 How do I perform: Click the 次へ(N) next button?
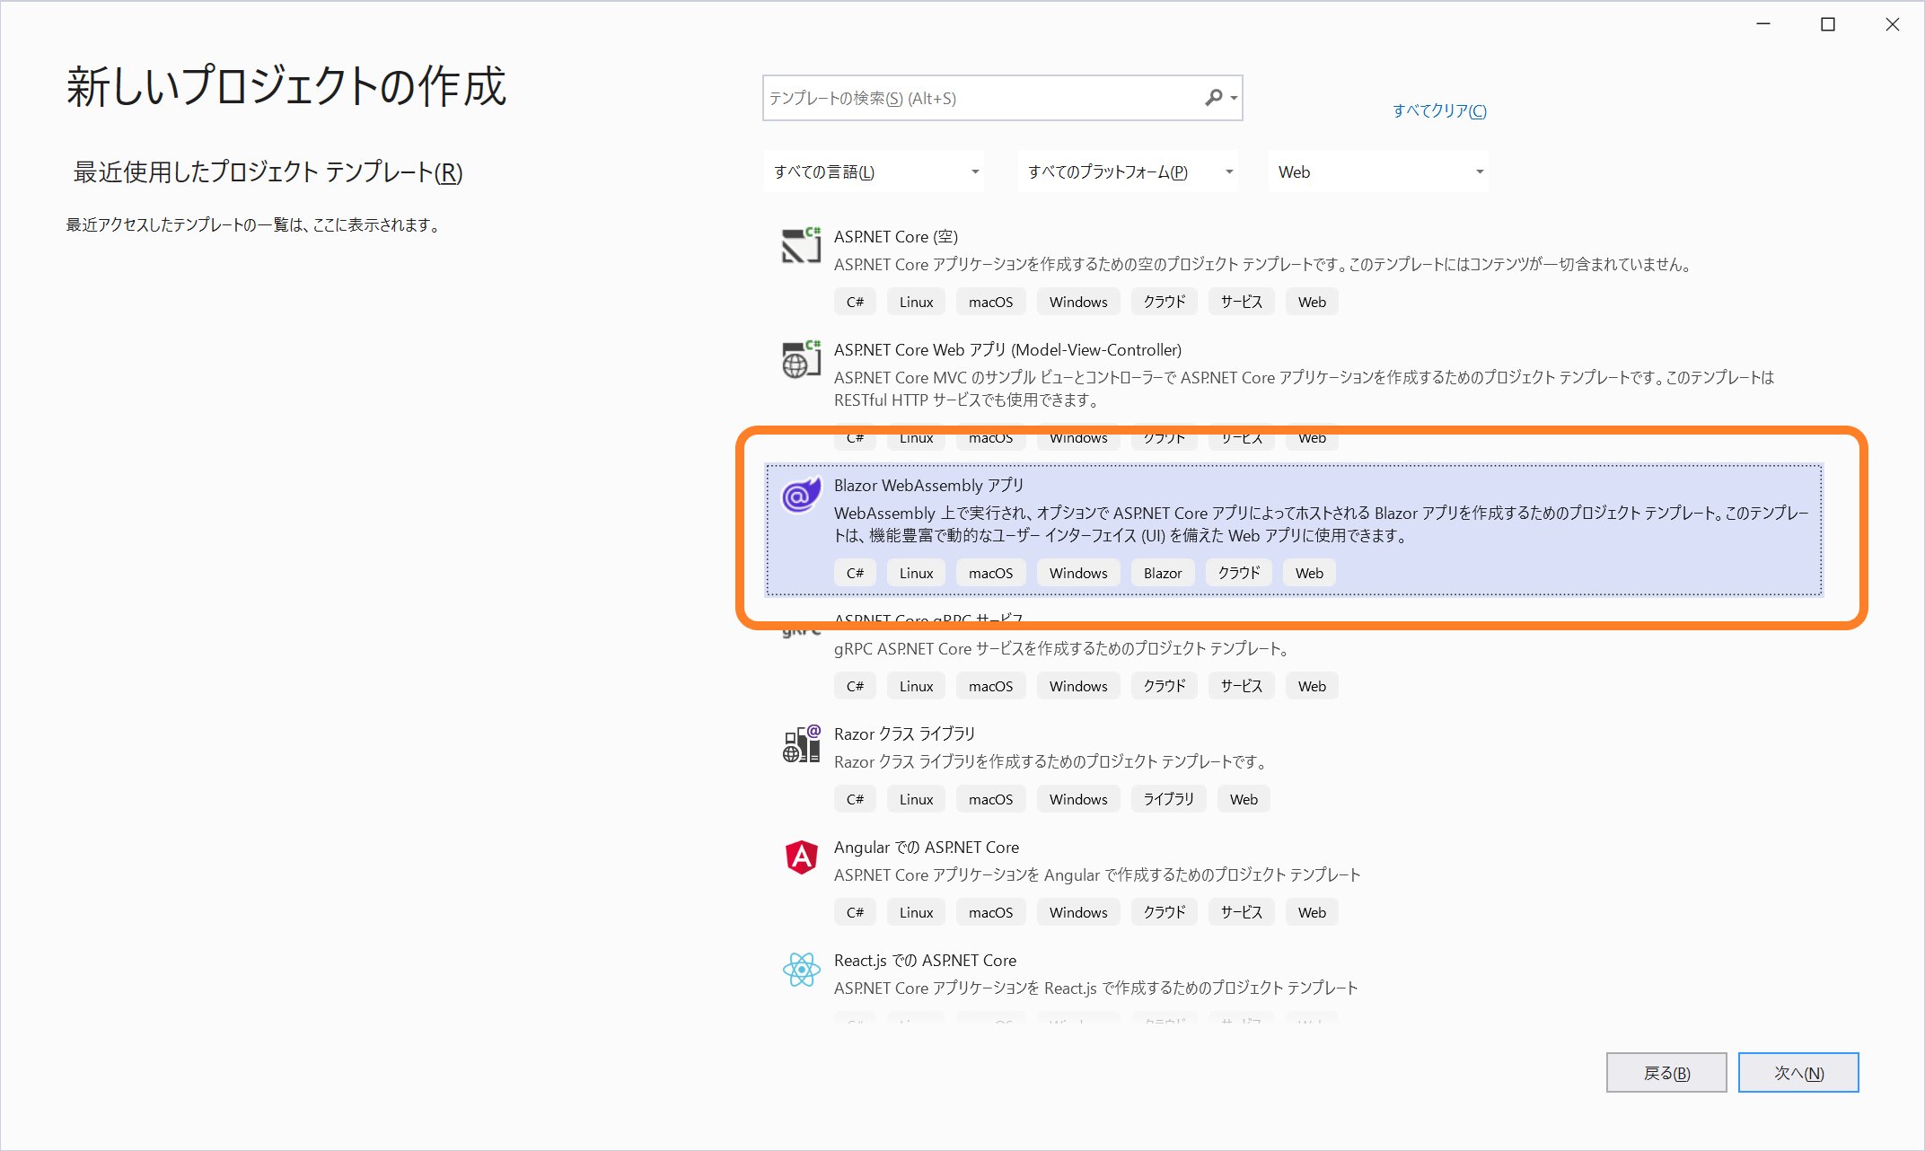click(1798, 1073)
